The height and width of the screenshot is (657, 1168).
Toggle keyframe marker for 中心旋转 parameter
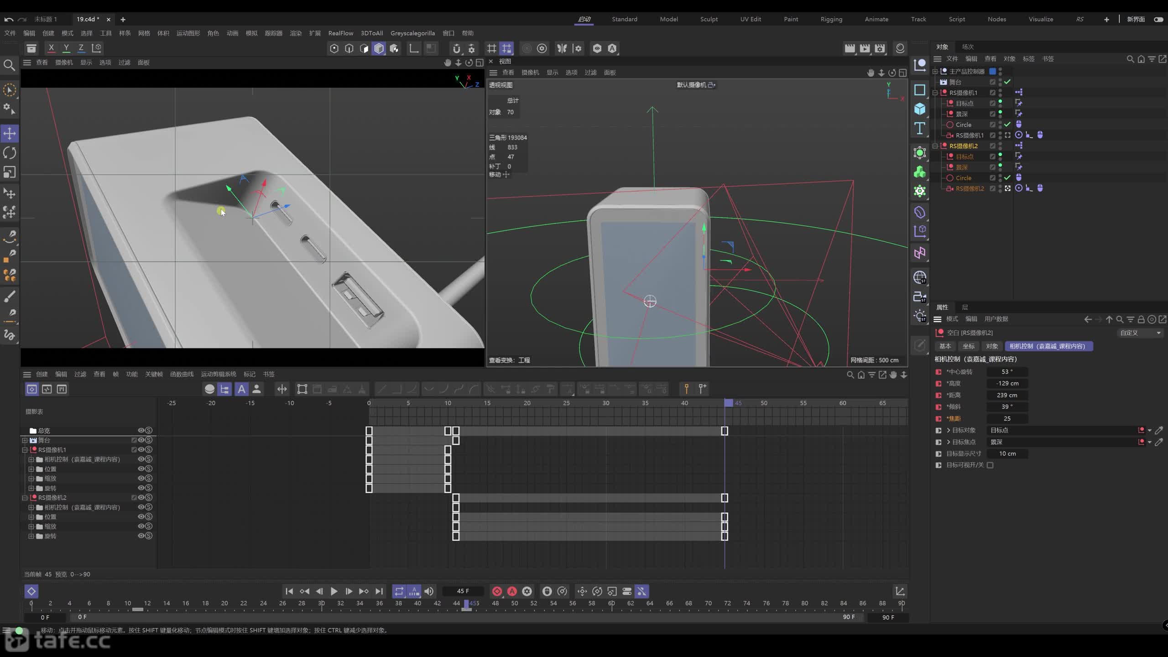pyautogui.click(x=939, y=372)
